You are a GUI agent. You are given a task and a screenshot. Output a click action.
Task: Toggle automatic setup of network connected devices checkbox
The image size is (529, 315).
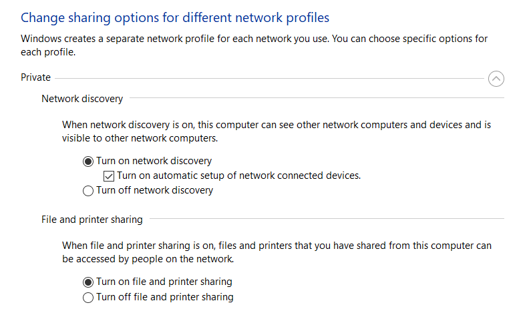[x=110, y=176]
